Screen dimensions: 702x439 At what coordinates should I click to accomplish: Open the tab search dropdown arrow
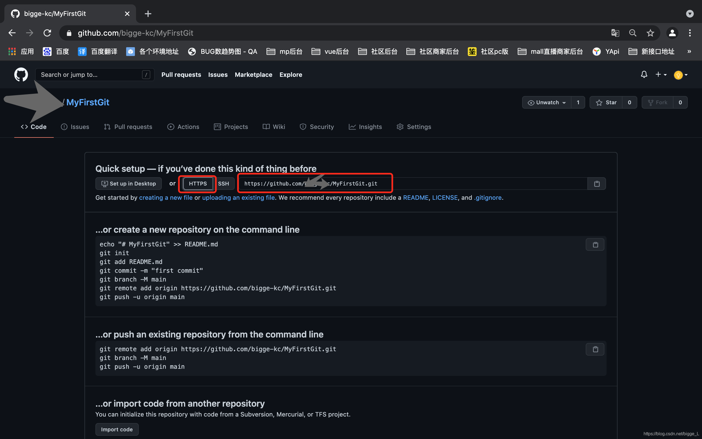pos(690,14)
